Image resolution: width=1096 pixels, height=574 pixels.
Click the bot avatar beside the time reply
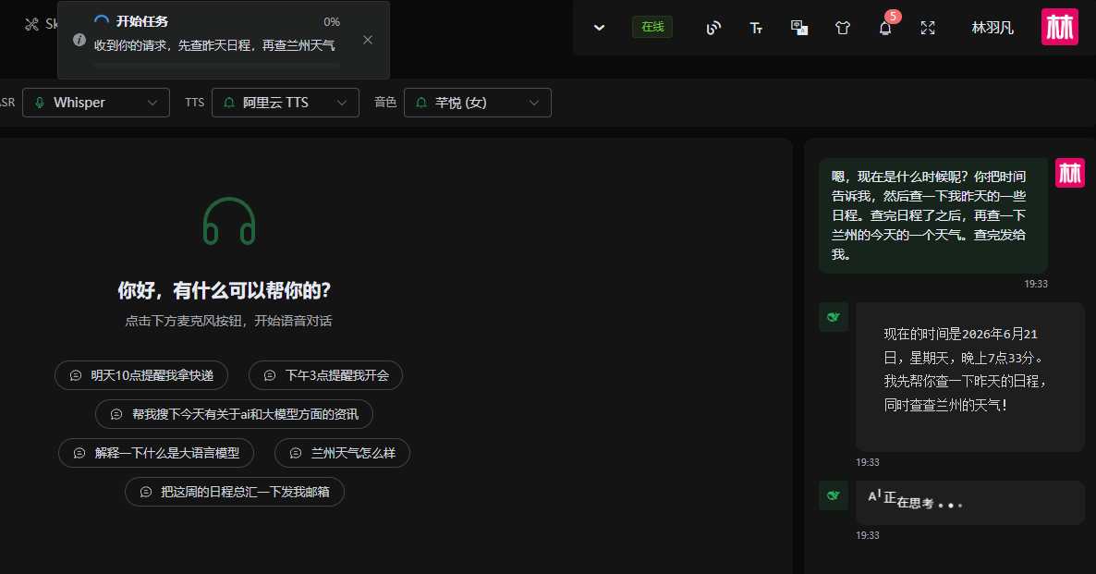coord(834,317)
